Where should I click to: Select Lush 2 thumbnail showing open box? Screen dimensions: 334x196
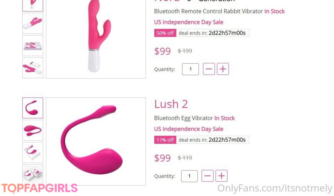point(32,152)
